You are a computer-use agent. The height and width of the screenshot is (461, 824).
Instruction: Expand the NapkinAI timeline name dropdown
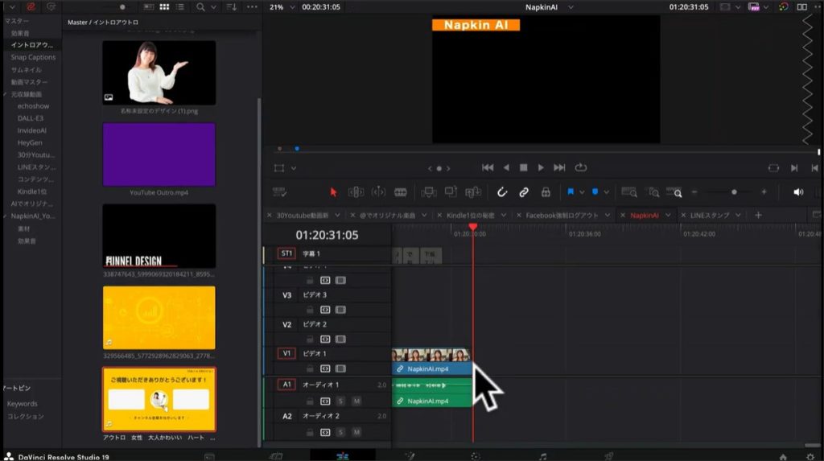tap(571, 6)
